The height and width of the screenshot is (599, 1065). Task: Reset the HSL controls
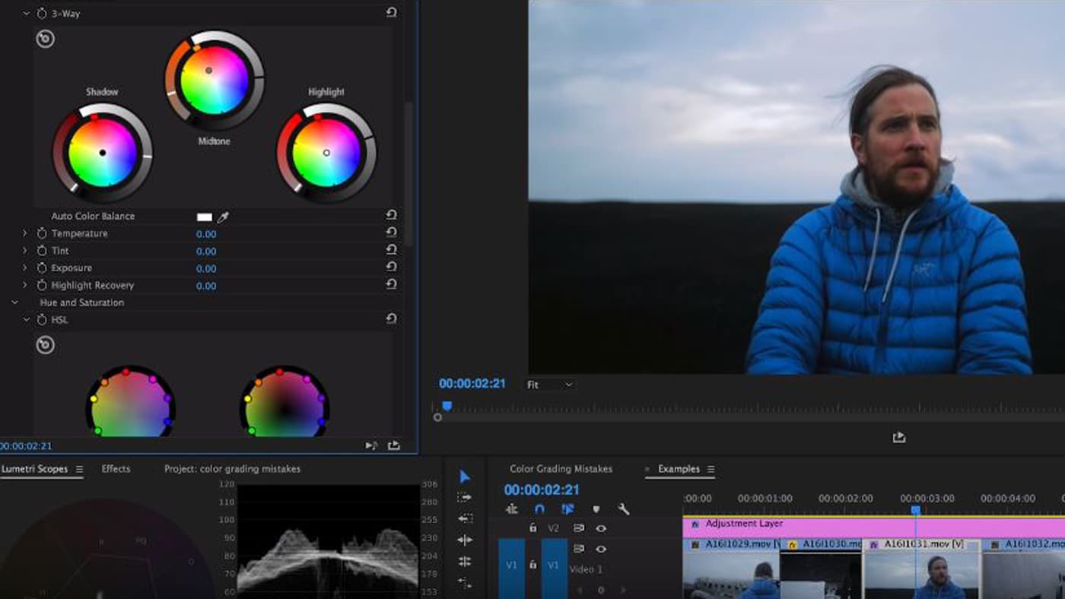click(x=391, y=320)
